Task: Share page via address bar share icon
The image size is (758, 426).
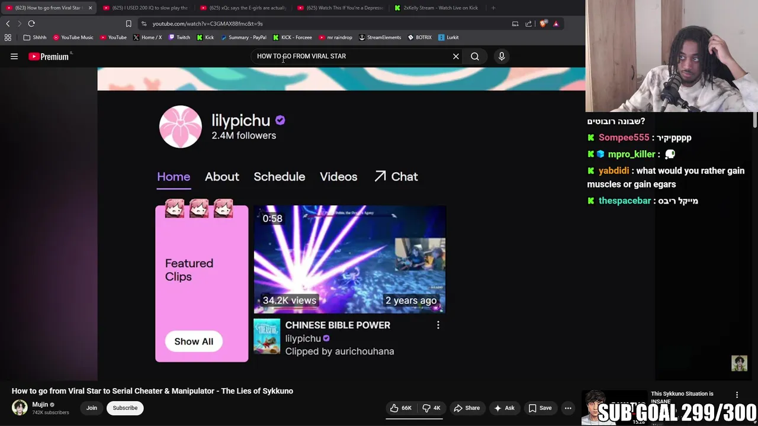Action: click(528, 24)
